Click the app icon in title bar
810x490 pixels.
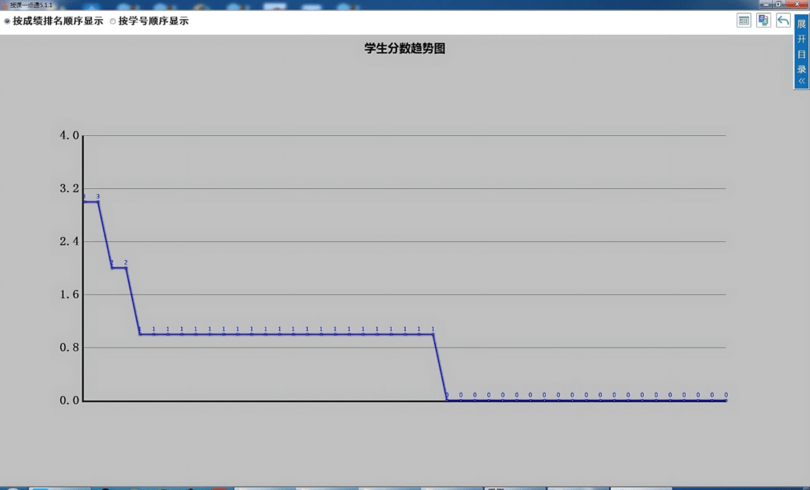click(4, 5)
